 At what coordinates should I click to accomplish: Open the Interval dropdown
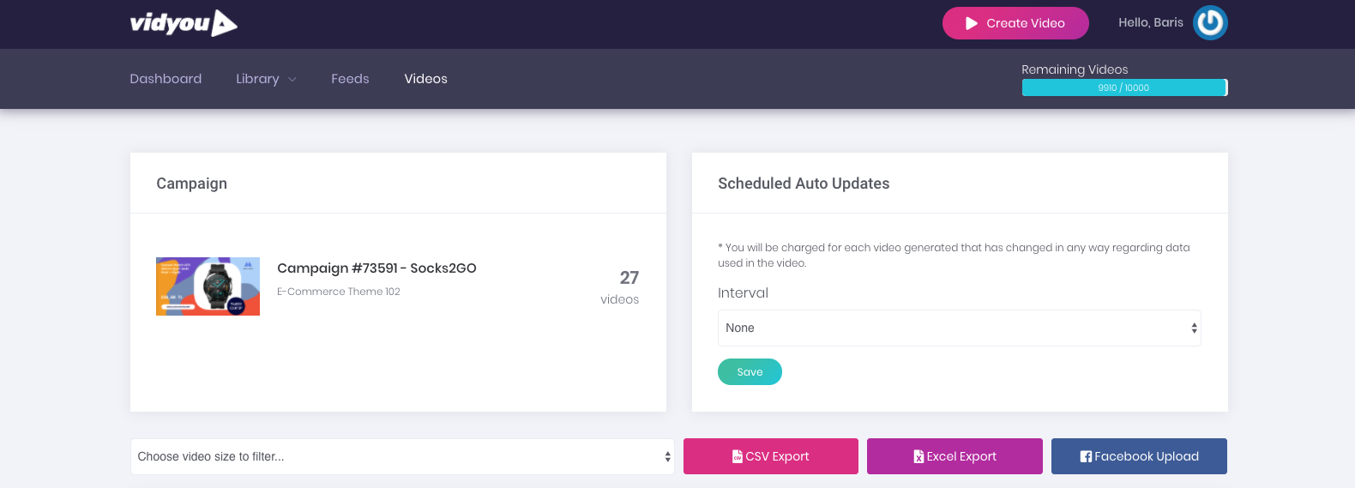[x=959, y=328]
